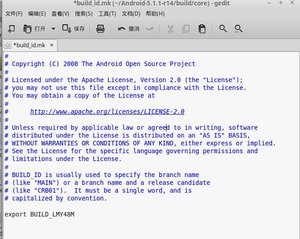The image size is (300, 239).
Task: Undo the last edit with 撤消
Action: click(x=128, y=29)
